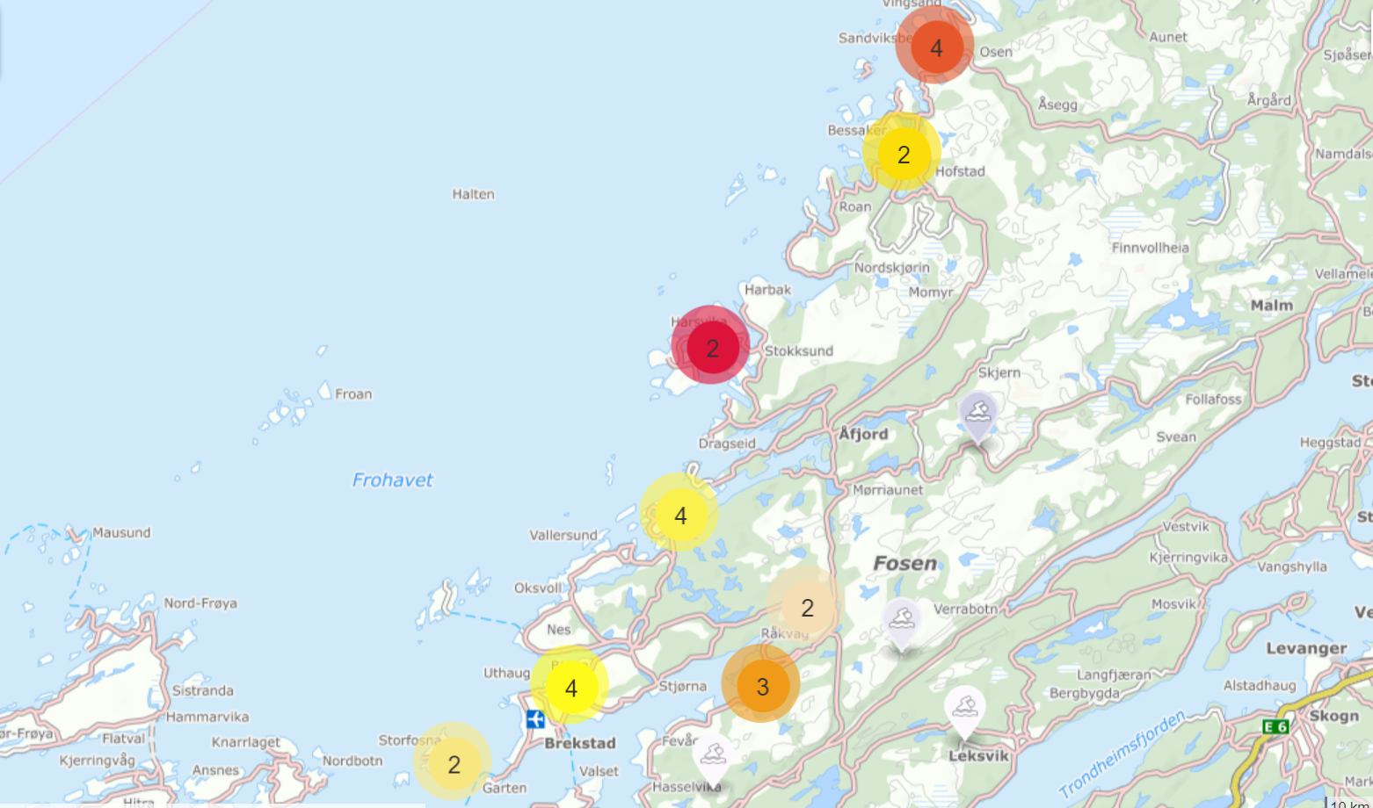Click the swimming pin near Hasselvika
The width and height of the screenshot is (1373, 808).
tap(713, 757)
